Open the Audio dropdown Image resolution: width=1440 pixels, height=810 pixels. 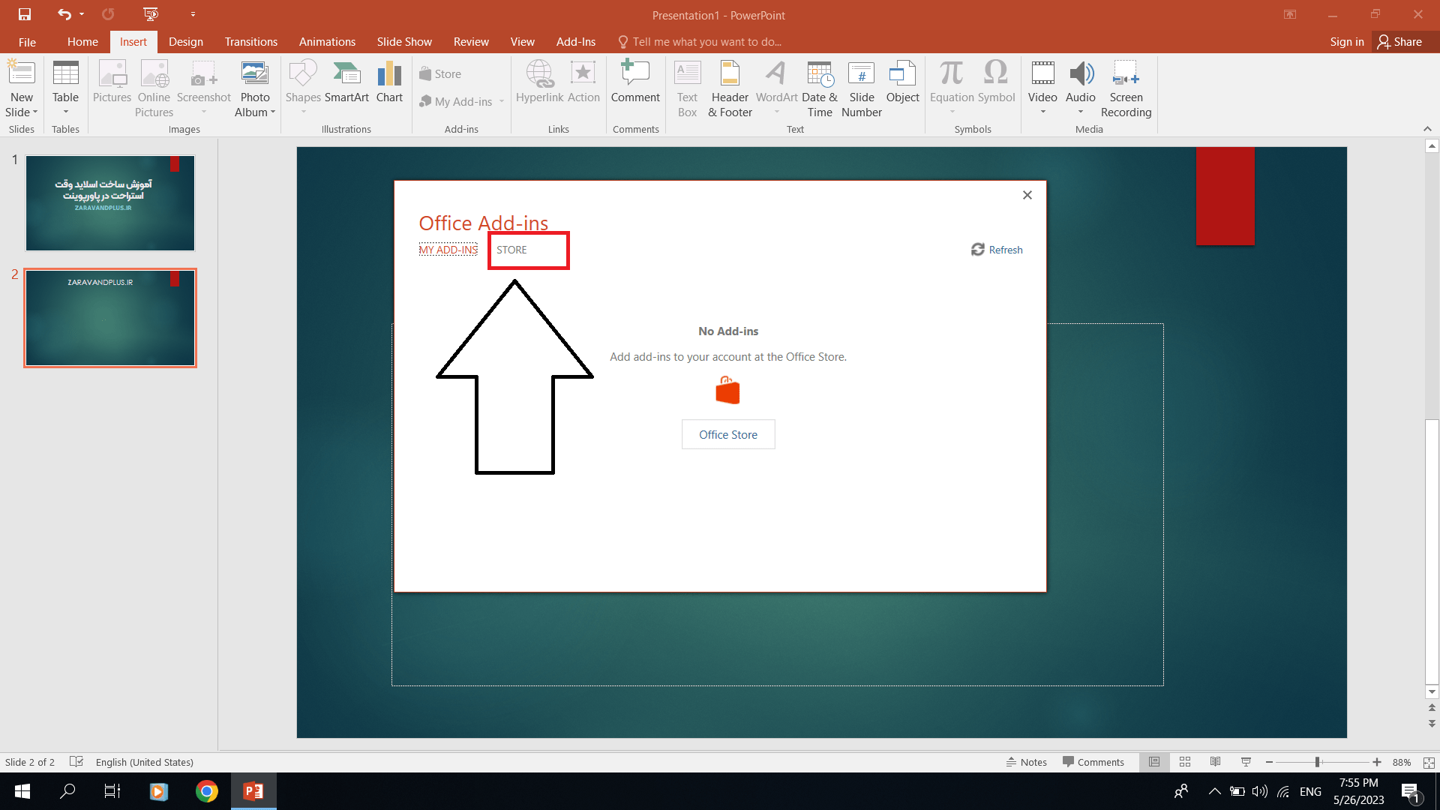pyautogui.click(x=1081, y=88)
